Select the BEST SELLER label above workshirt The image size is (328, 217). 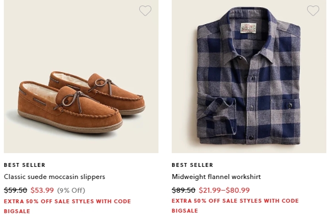pos(193,165)
